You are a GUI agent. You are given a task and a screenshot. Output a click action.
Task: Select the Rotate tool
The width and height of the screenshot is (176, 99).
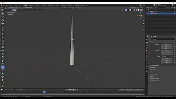pyautogui.click(x=2, y=24)
